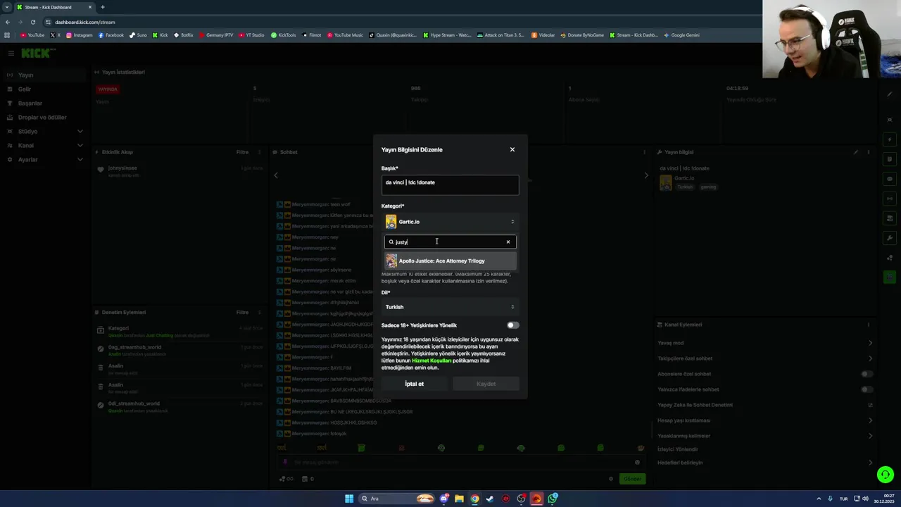Open a new Chrome tab
Viewport: 901px width, 507px height.
pyautogui.click(x=102, y=7)
